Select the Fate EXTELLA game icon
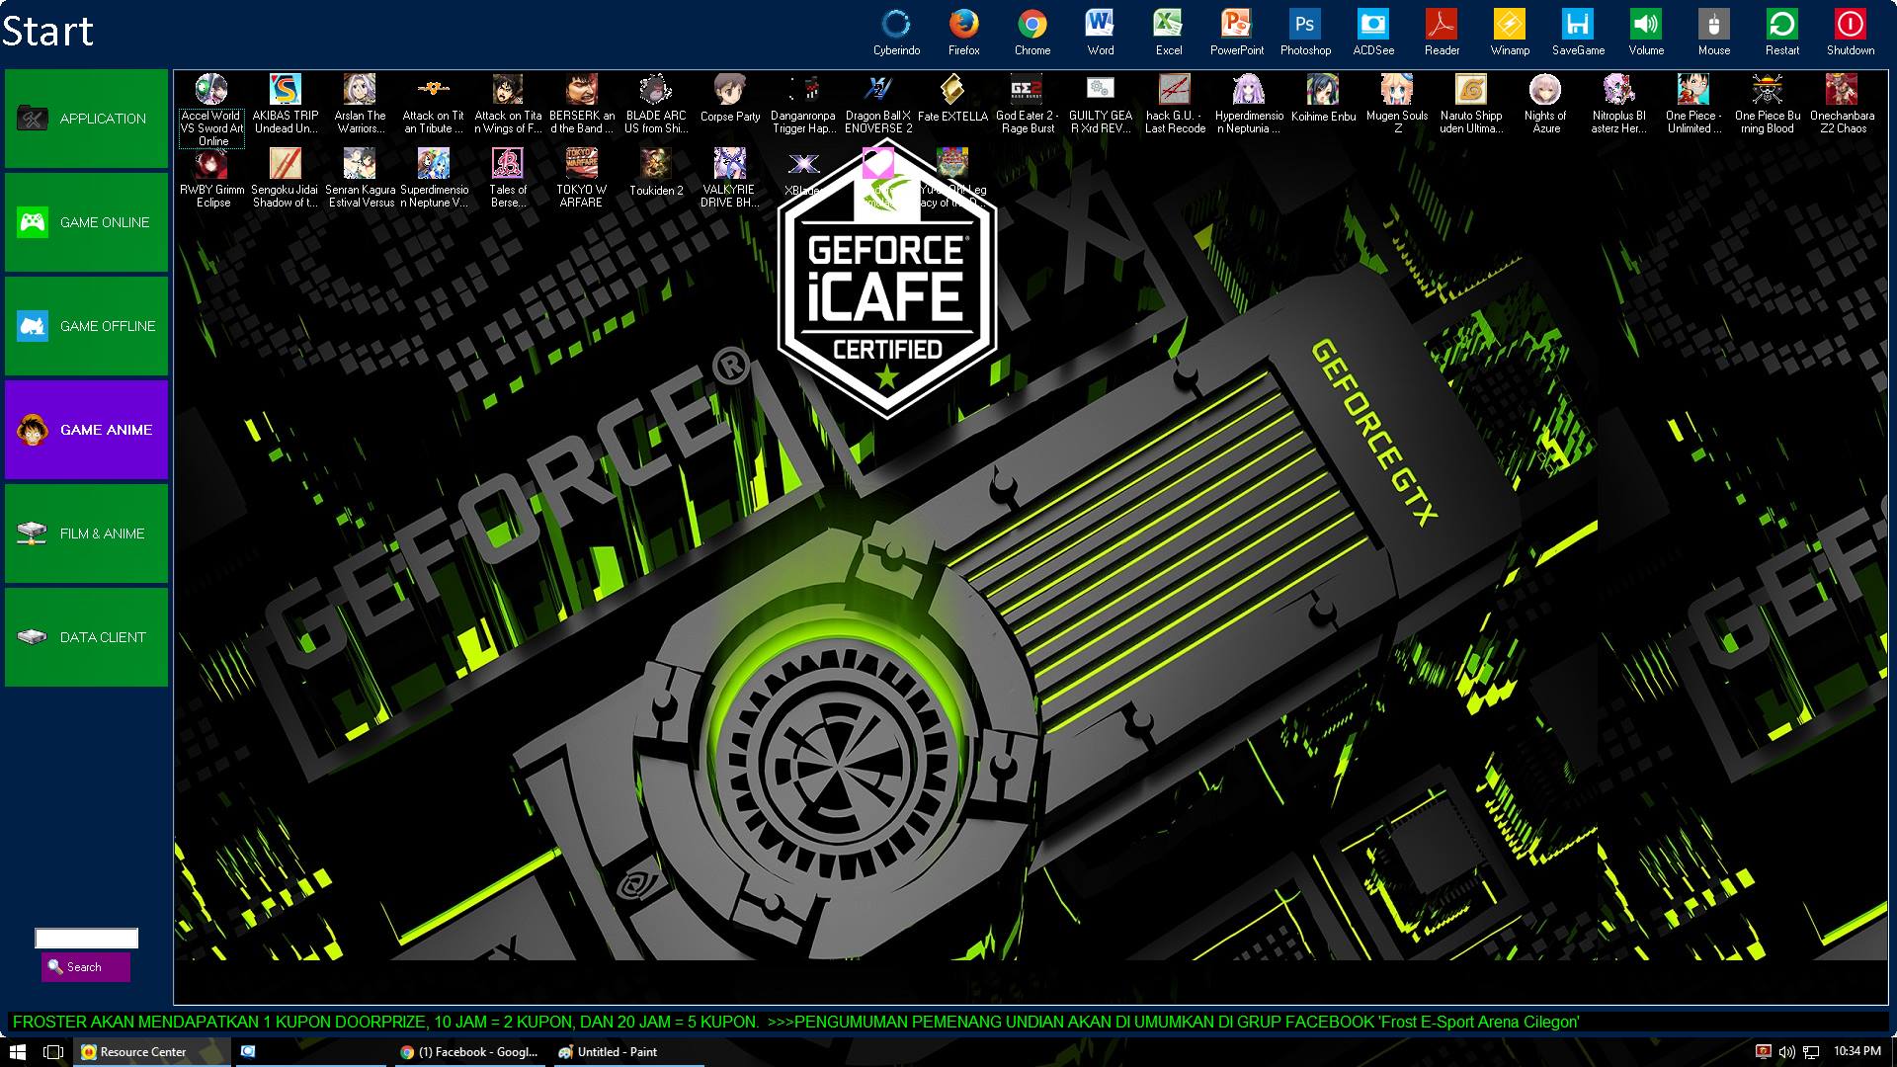 coord(952,99)
